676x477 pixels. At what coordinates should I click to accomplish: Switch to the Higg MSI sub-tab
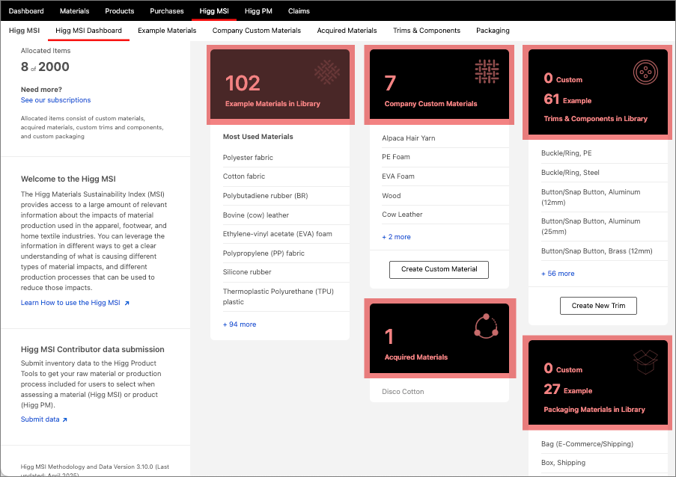pyautogui.click(x=24, y=31)
